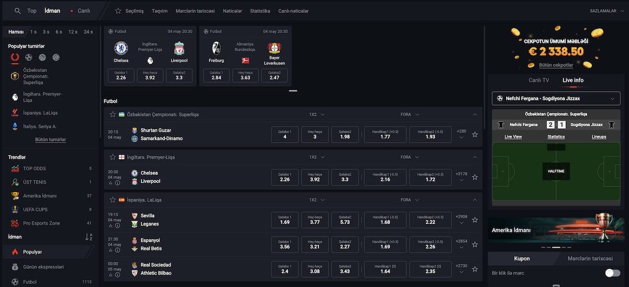The width and height of the screenshot is (629, 287).
Task: Collapse the İspaniya LaLiqa section
Action: point(475,200)
